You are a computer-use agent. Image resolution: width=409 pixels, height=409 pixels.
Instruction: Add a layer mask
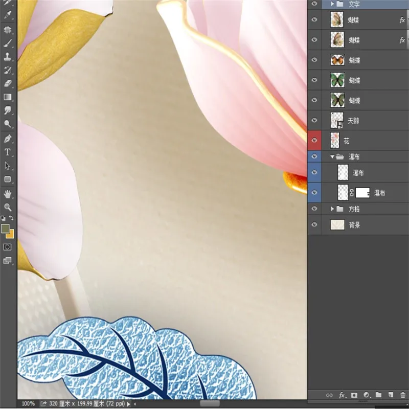coord(354,395)
